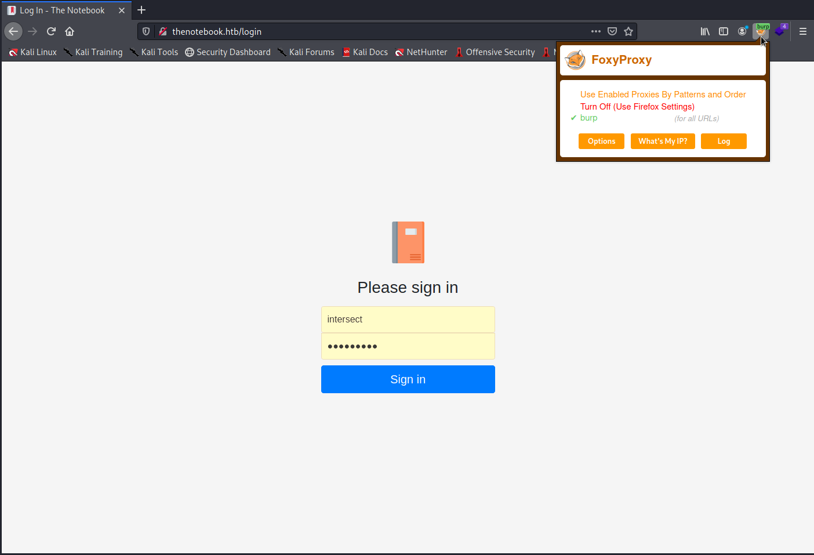Save page to Pocket

click(x=612, y=31)
